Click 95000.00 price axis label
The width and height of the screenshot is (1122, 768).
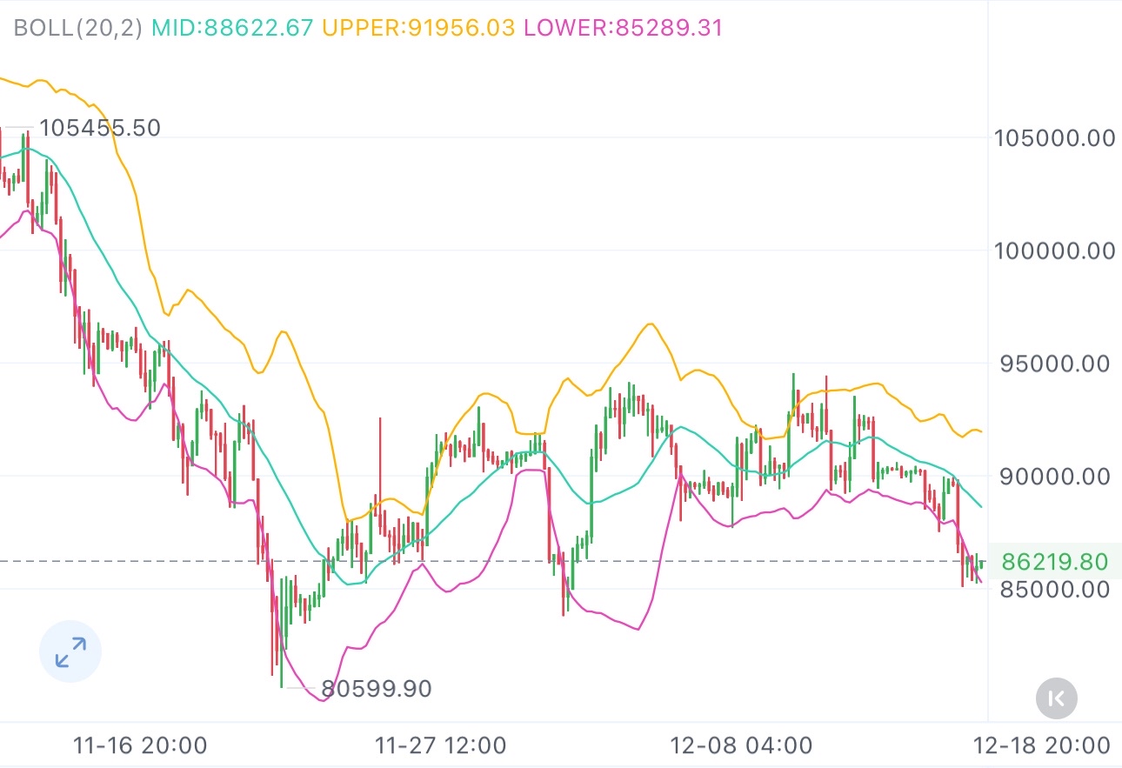[x=1055, y=363]
